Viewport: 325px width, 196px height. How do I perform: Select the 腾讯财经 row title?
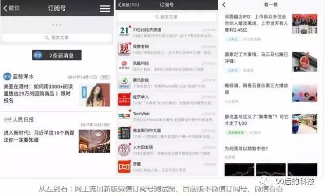[141, 80]
